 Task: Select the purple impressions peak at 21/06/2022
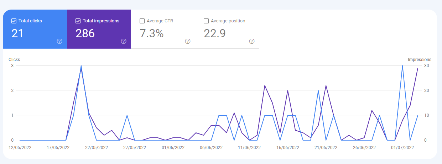coord(326,86)
